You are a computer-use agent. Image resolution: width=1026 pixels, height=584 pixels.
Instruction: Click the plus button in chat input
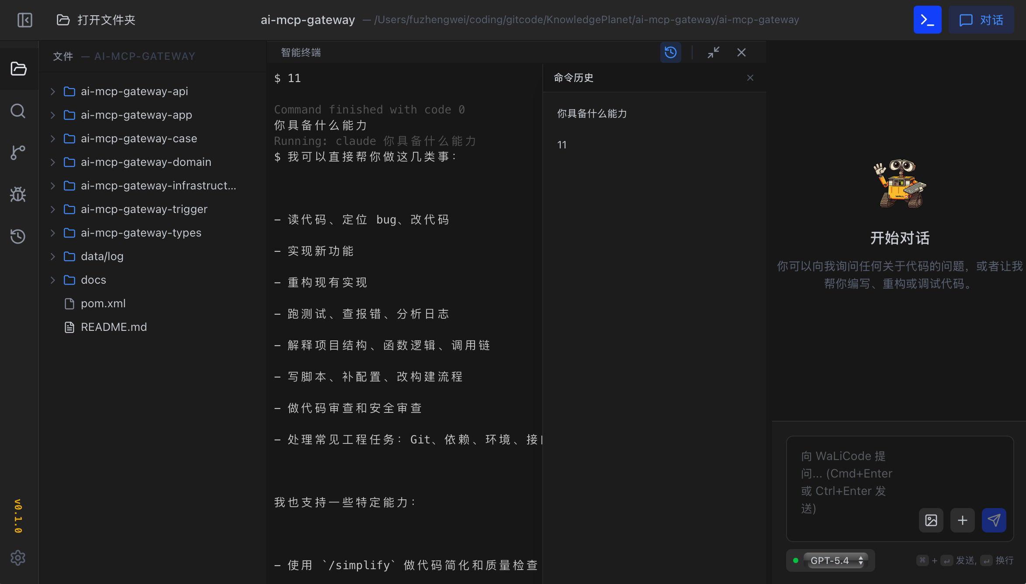(x=962, y=520)
